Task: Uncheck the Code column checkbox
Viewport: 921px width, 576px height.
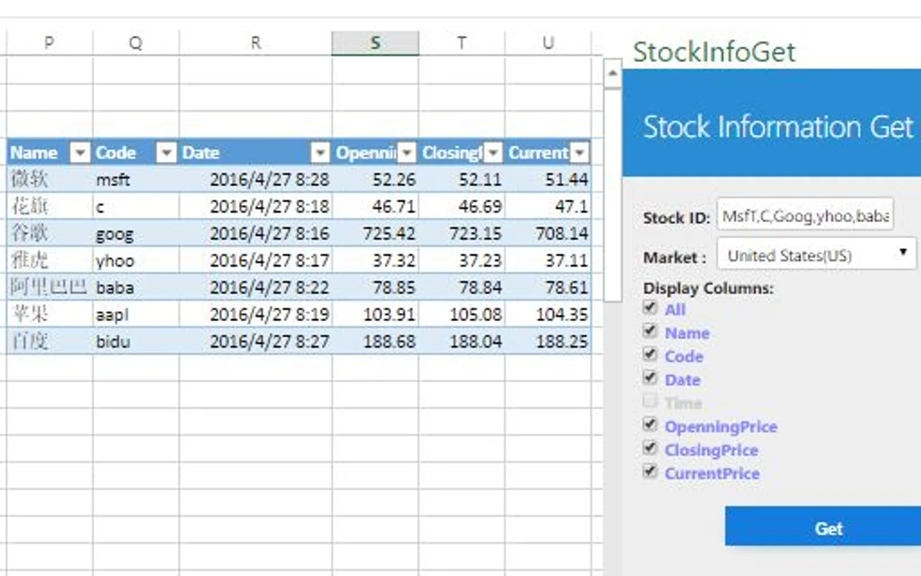Action: 650,354
